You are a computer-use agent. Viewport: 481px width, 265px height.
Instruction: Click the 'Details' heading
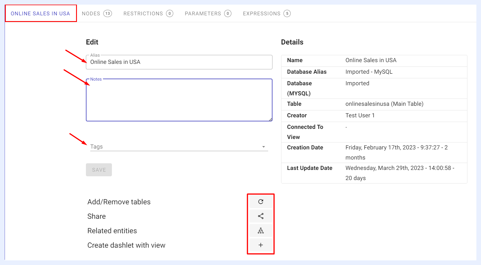pos(292,42)
